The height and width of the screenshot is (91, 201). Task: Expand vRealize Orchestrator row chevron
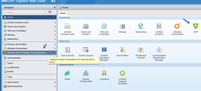pyautogui.click(x=55, y=48)
